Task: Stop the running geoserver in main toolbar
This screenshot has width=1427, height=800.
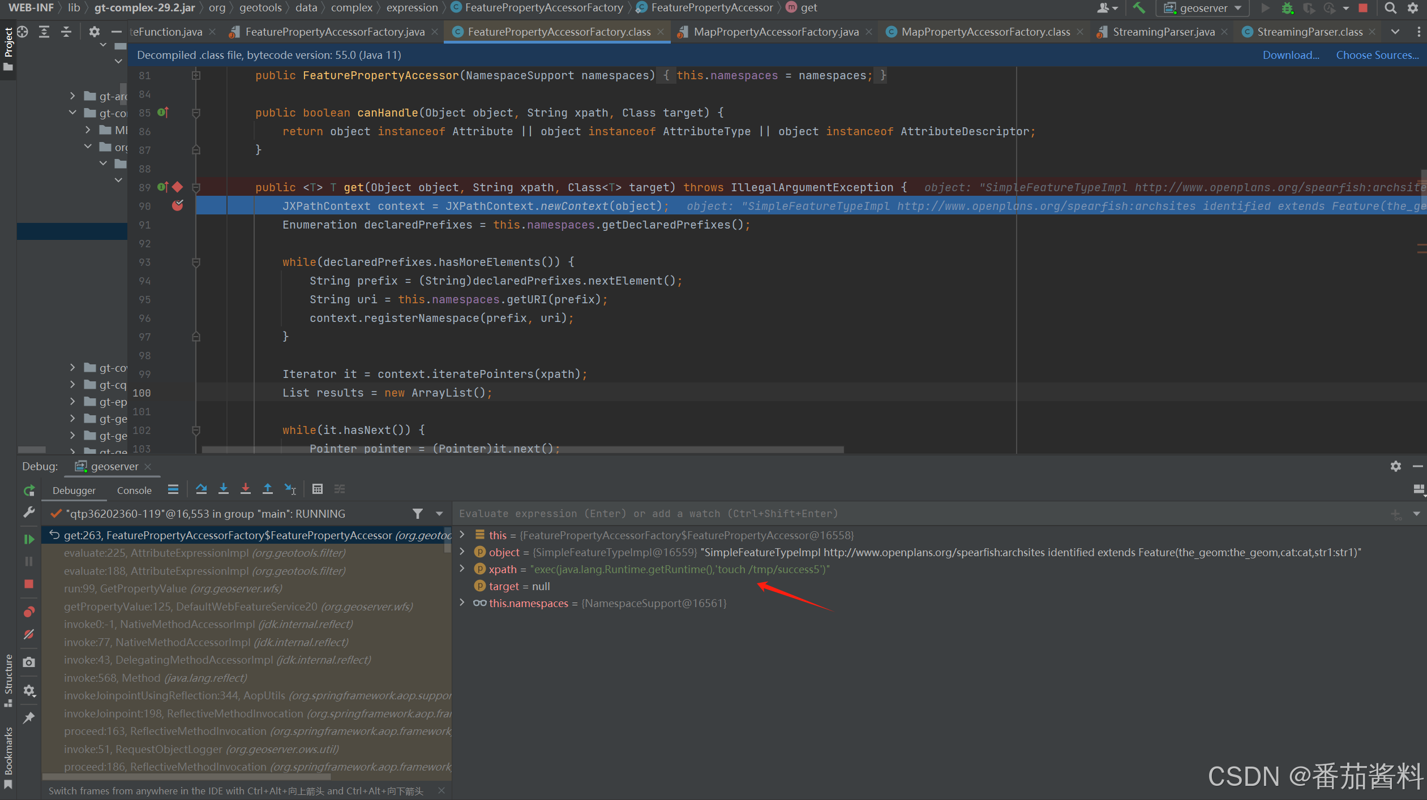Action: tap(1363, 8)
